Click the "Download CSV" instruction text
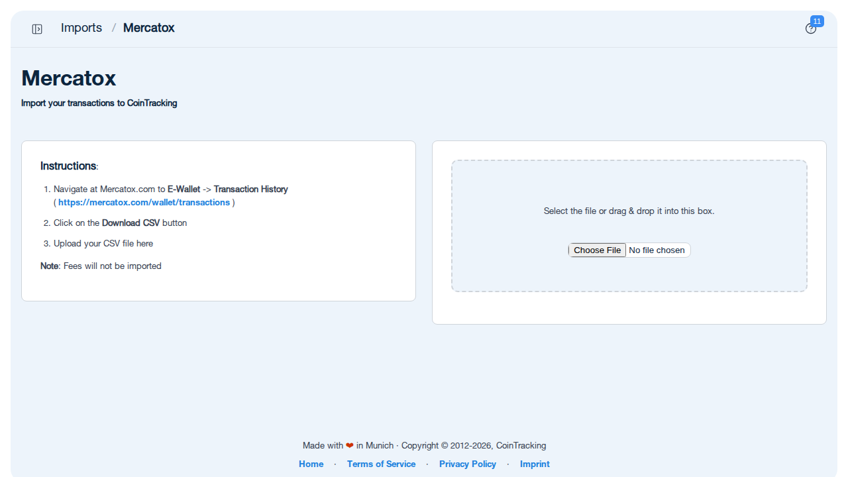 pyautogui.click(x=131, y=223)
